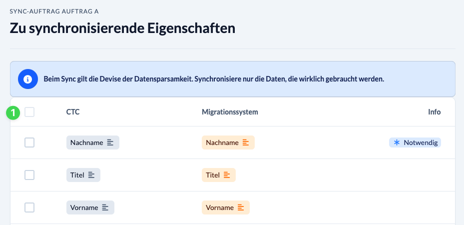Click the text-type icon in CTC Vorname tag
The width and height of the screenshot is (464, 225).
pyautogui.click(x=105, y=207)
